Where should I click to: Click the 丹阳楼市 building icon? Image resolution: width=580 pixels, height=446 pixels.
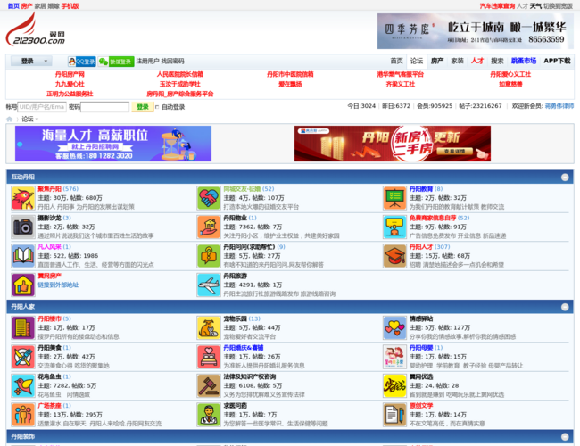click(x=23, y=328)
